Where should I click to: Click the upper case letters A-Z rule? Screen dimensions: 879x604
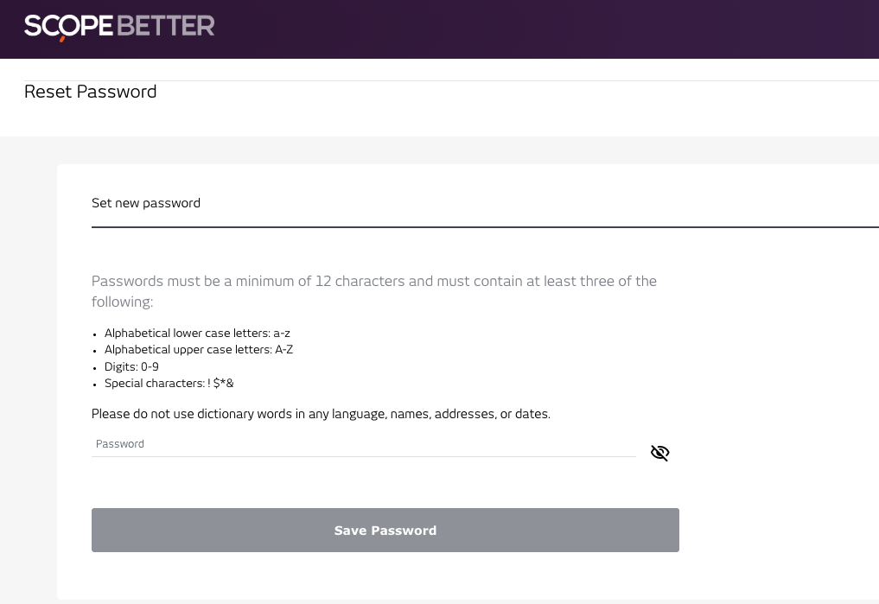click(199, 350)
